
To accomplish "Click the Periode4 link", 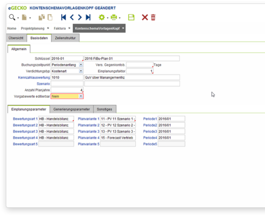I will pos(150,138).
